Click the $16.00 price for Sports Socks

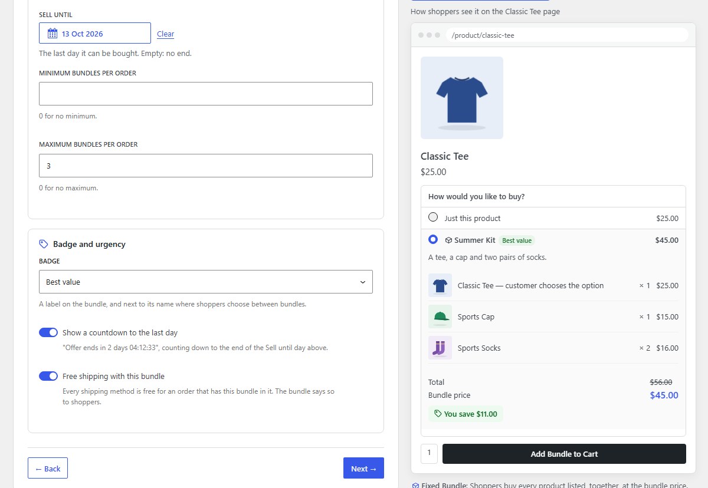667,348
